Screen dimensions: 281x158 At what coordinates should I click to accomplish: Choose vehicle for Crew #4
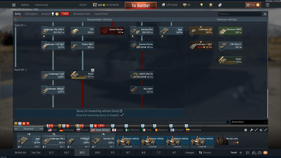point(128,141)
